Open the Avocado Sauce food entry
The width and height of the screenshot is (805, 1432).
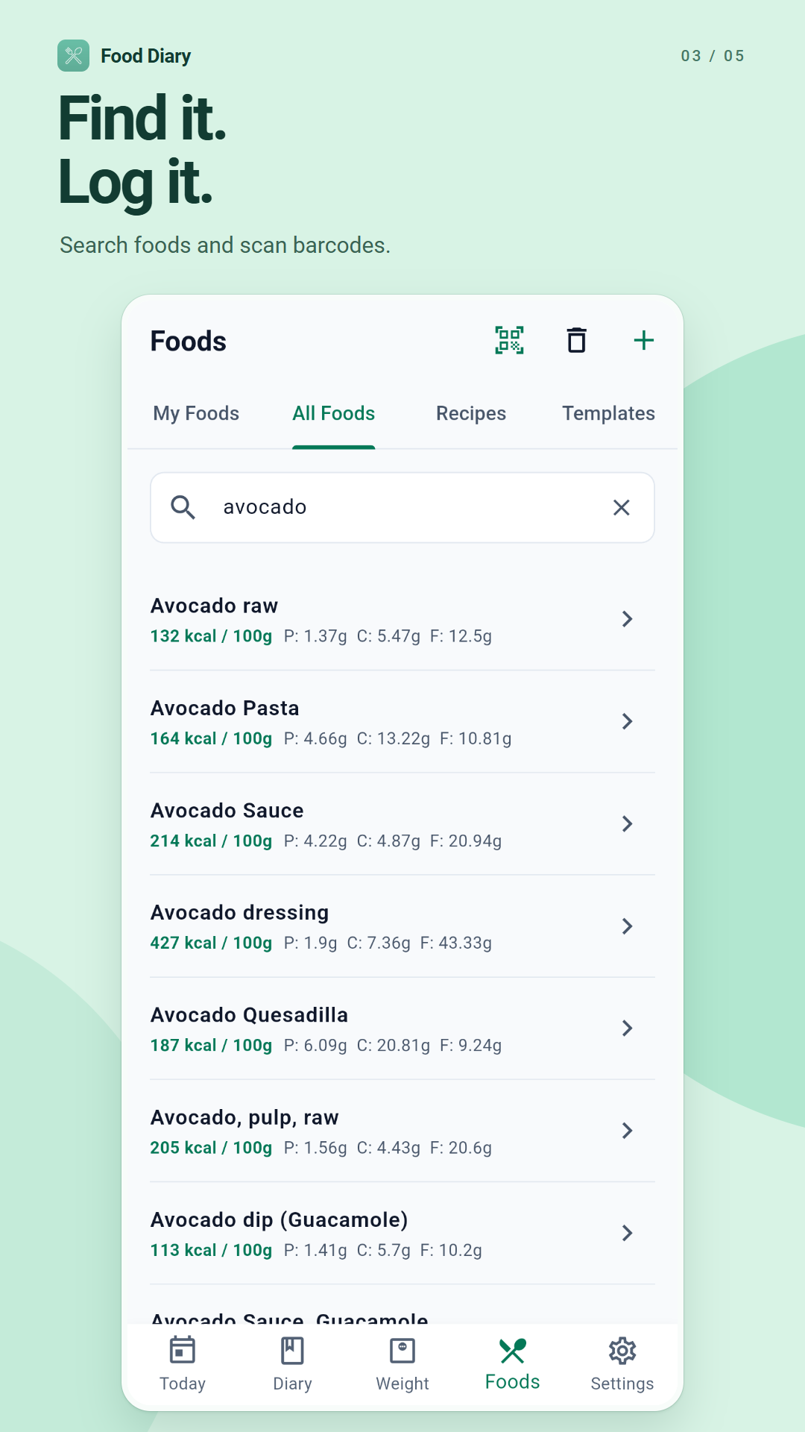tap(402, 824)
